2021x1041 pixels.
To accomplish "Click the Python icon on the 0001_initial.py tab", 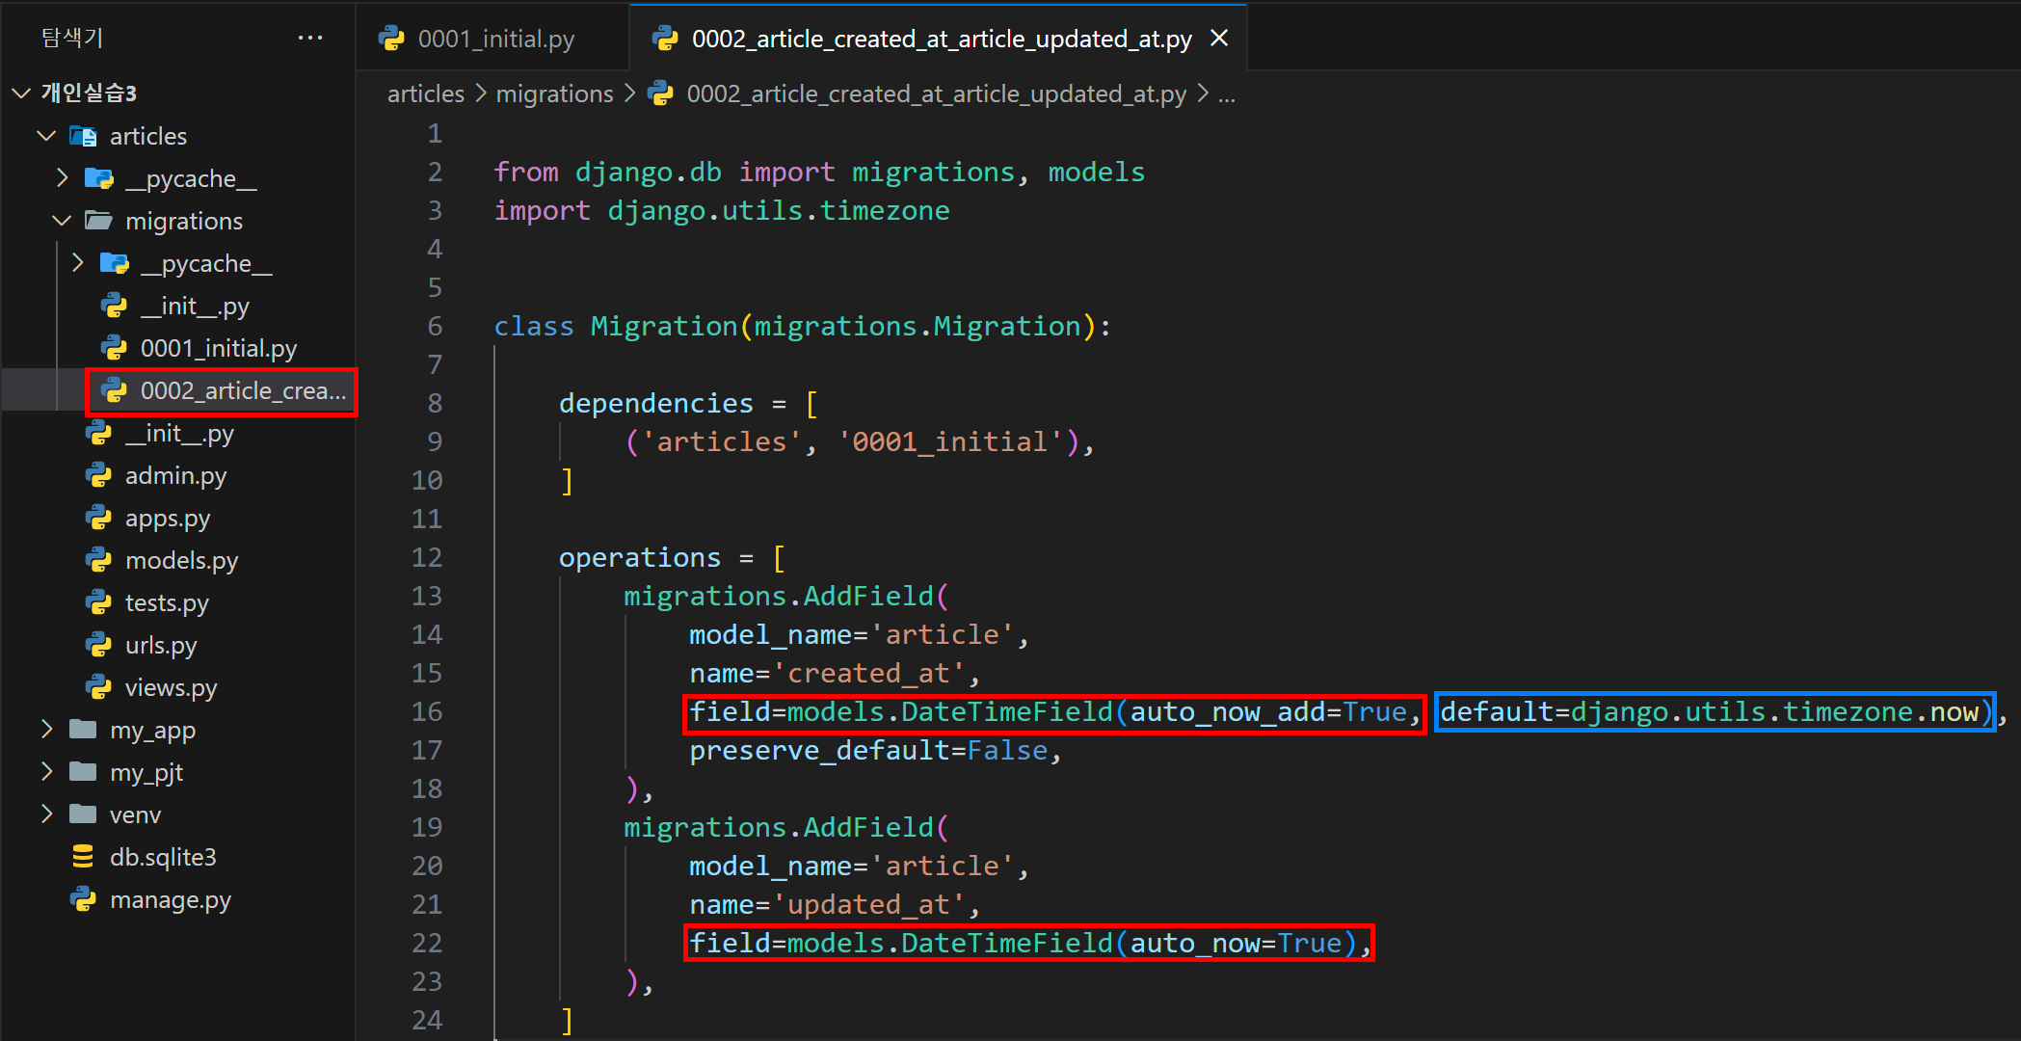I will click(391, 39).
